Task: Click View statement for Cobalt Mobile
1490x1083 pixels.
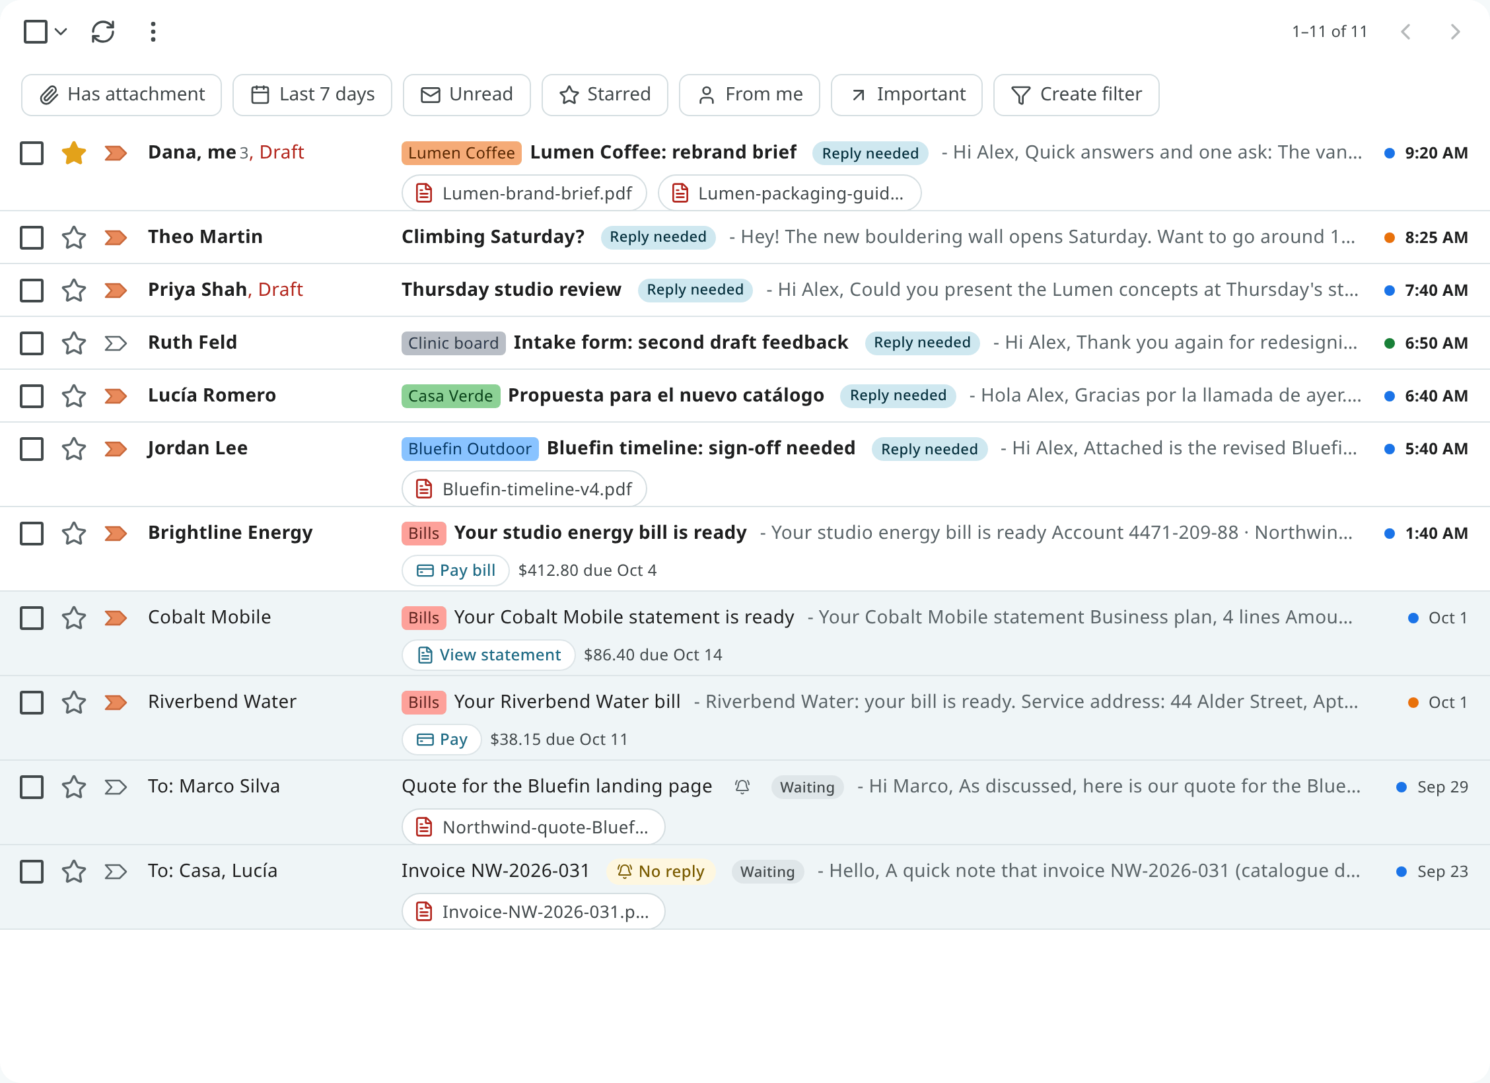Action: pyautogui.click(x=489, y=654)
